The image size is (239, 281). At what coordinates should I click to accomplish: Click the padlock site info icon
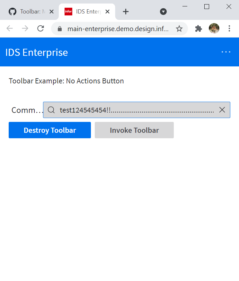coord(60,29)
